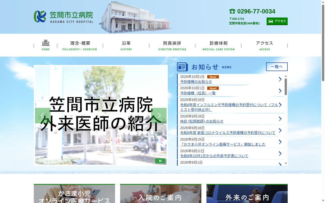Open インフルエンザ予防接種 reservation news link
The image size is (325, 203).
pos(229,107)
